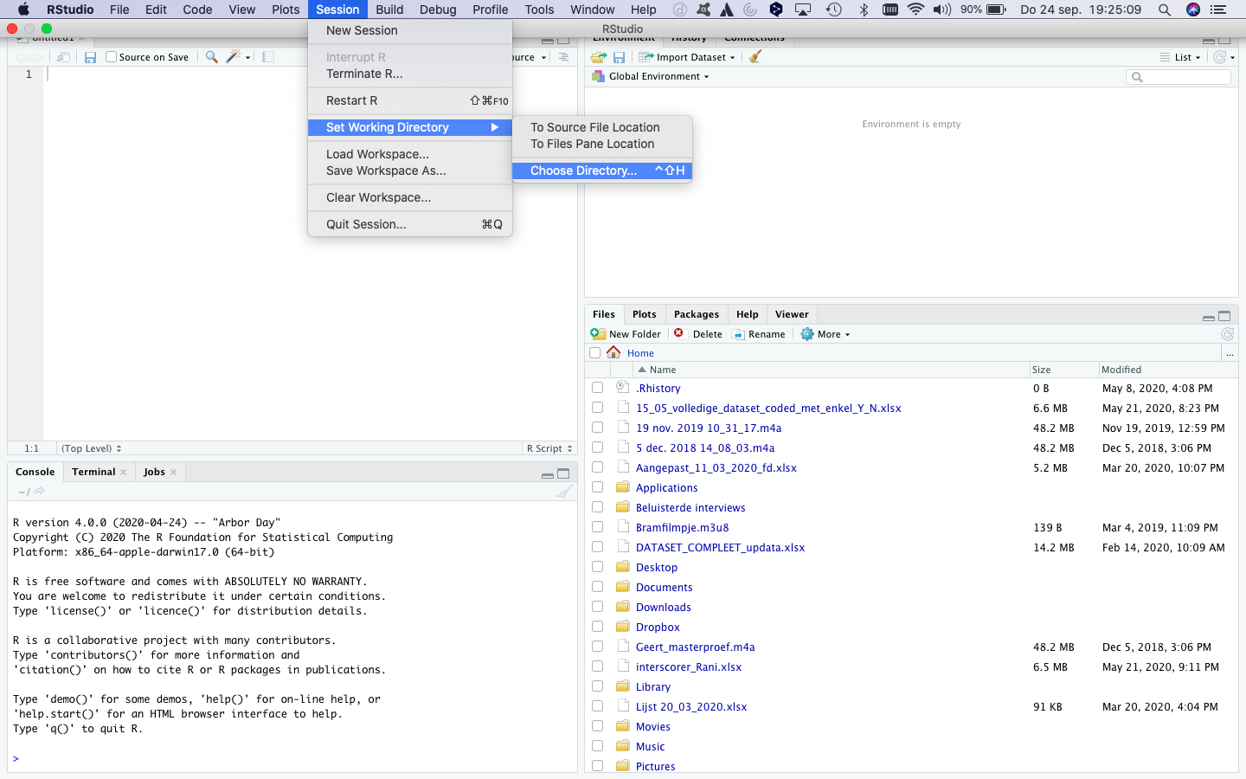The image size is (1246, 779).
Task: Click the view working directory arrow in the Console
Action: tap(40, 492)
